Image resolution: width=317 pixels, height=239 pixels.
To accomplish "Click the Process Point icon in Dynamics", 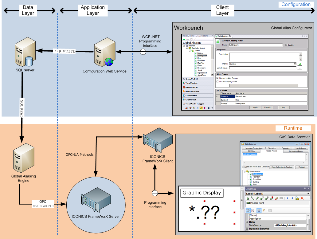I will pos(248,203).
